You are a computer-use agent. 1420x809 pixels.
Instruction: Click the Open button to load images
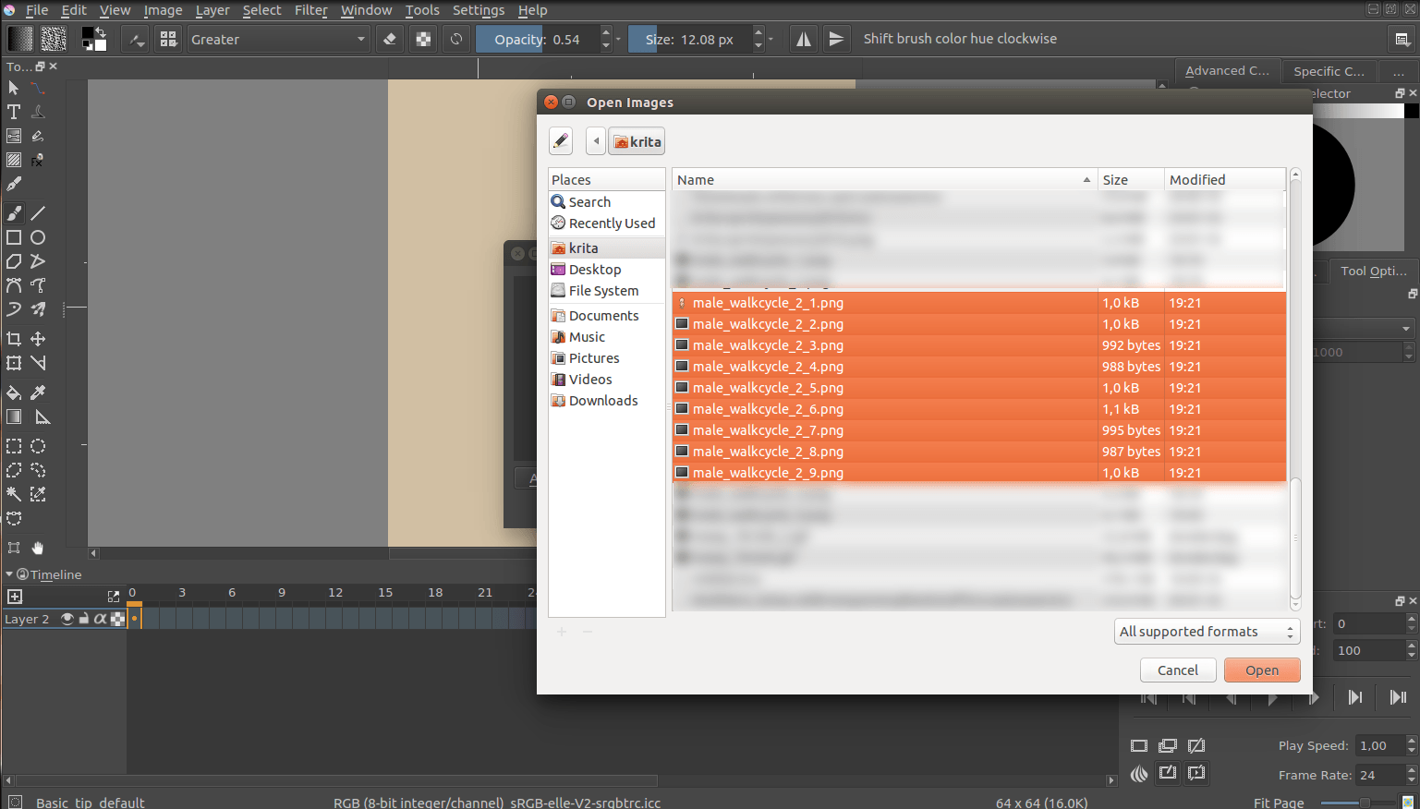click(x=1262, y=670)
